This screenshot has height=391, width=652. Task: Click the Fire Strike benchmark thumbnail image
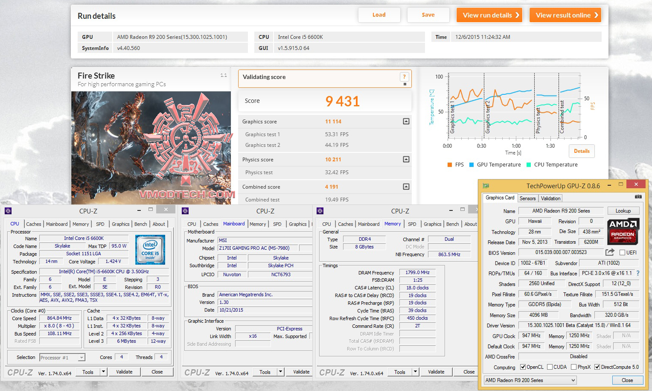click(151, 148)
